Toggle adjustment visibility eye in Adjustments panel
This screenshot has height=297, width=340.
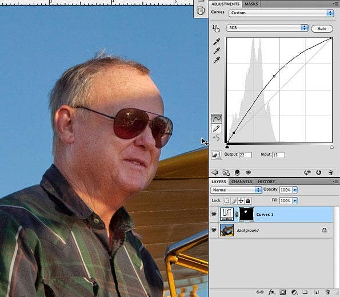point(248,173)
